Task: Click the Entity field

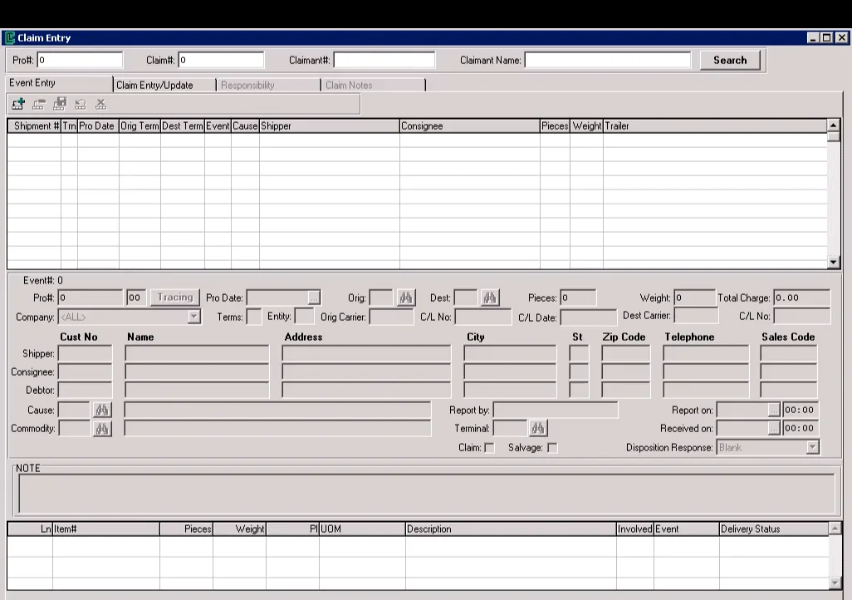Action: pos(304,316)
